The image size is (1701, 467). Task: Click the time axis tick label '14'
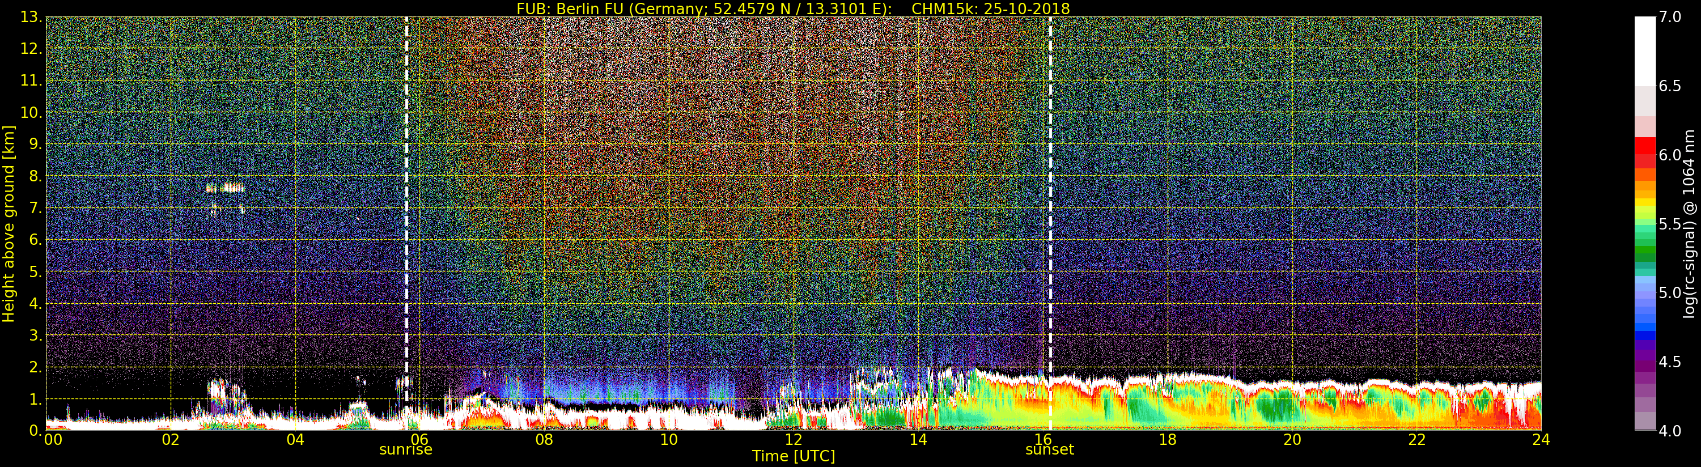[918, 439]
